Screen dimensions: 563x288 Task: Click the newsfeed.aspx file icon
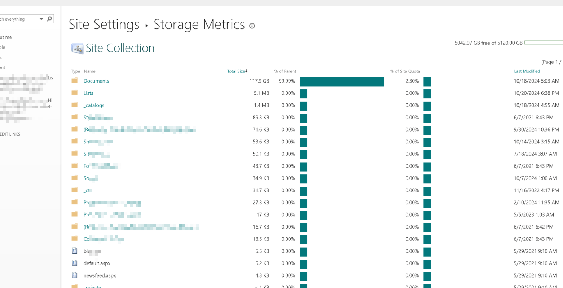pyautogui.click(x=75, y=275)
